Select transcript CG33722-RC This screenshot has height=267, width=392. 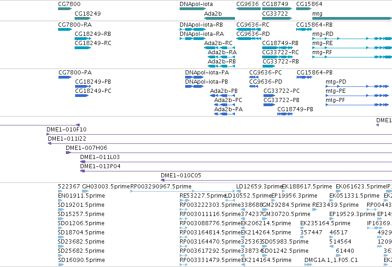(281, 52)
